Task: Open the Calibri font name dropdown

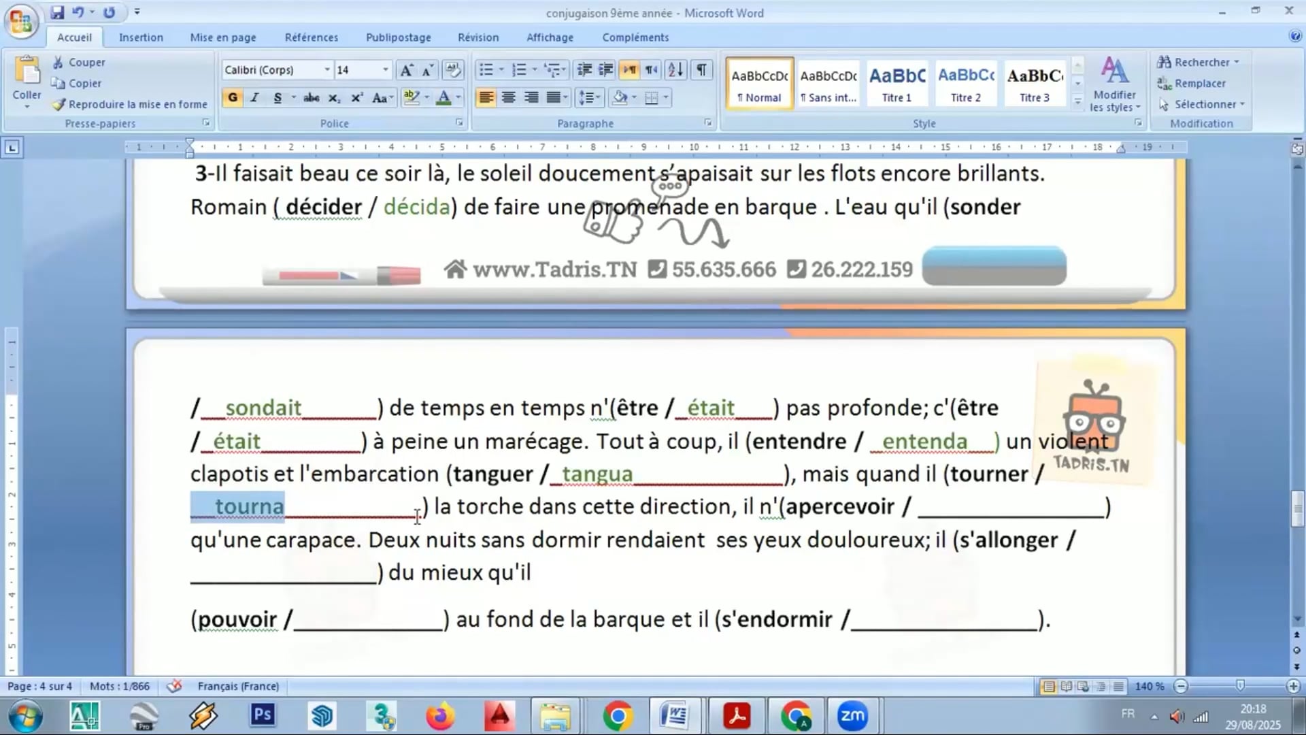Action: click(327, 69)
